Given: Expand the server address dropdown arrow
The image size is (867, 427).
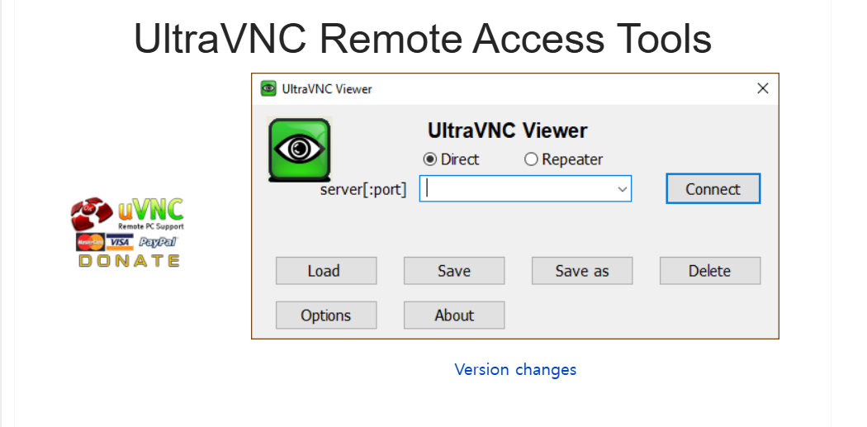Looking at the screenshot, I should pyautogui.click(x=622, y=189).
